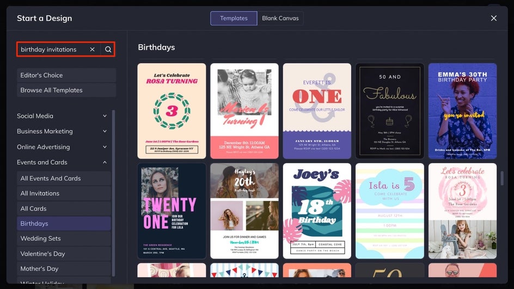Expand the Social Media category
The height and width of the screenshot is (289, 514).
pyautogui.click(x=62, y=116)
